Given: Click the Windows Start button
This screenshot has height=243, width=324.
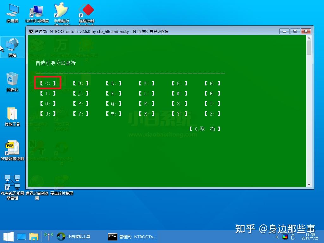Looking at the screenshot, I should pyautogui.click(x=8, y=236).
